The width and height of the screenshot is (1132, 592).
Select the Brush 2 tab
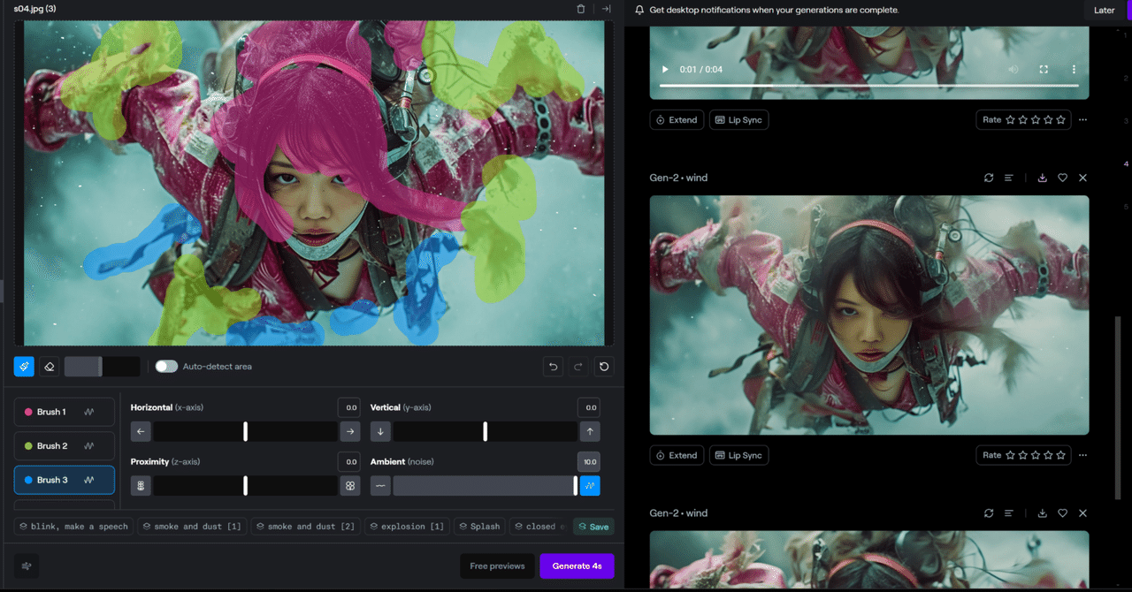[65, 446]
